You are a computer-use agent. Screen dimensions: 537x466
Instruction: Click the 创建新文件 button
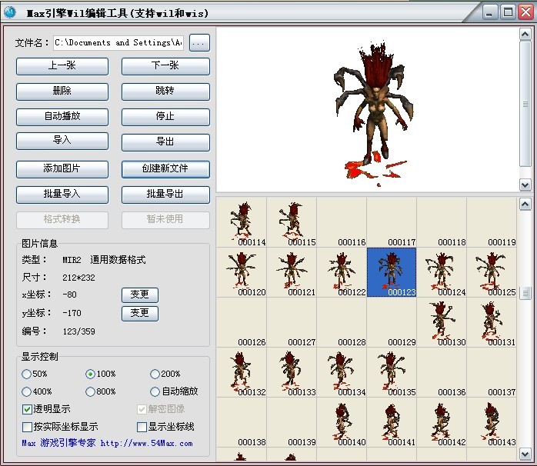click(165, 168)
